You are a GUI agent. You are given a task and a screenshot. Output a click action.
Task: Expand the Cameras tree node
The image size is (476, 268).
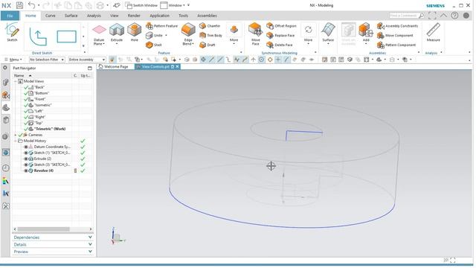click(x=16, y=135)
